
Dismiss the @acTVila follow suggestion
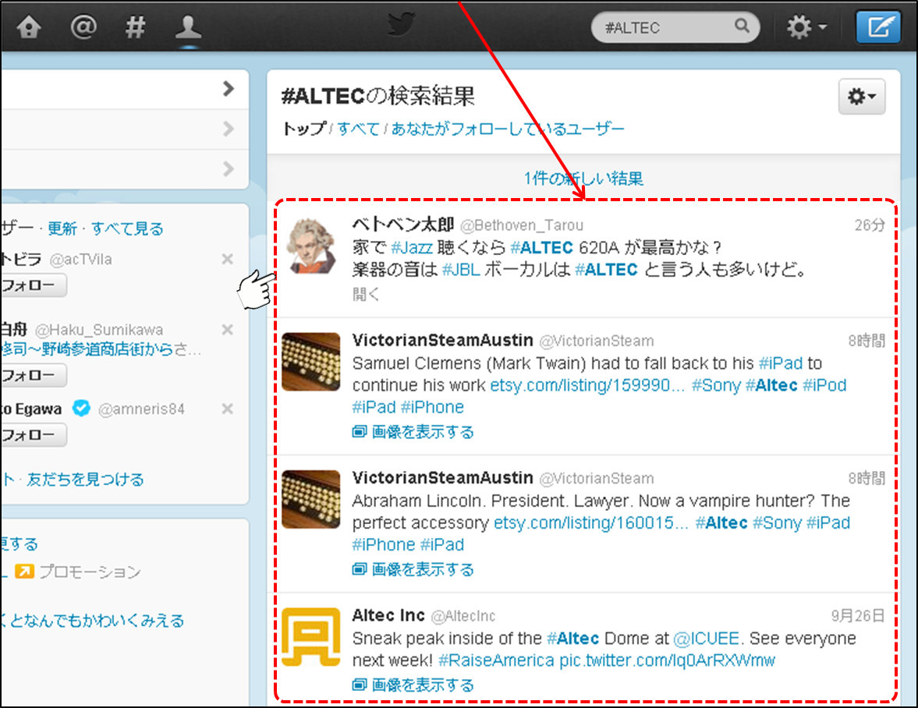[x=227, y=259]
